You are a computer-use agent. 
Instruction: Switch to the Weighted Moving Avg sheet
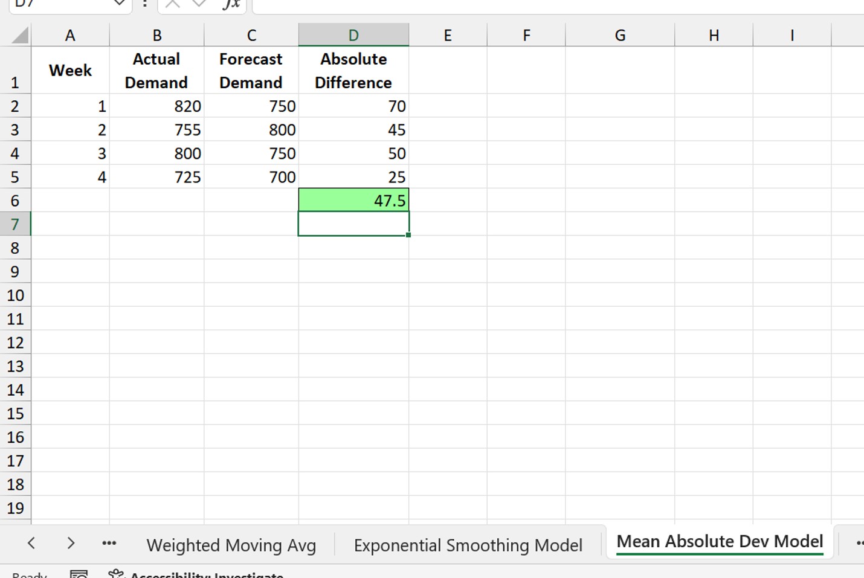click(231, 544)
